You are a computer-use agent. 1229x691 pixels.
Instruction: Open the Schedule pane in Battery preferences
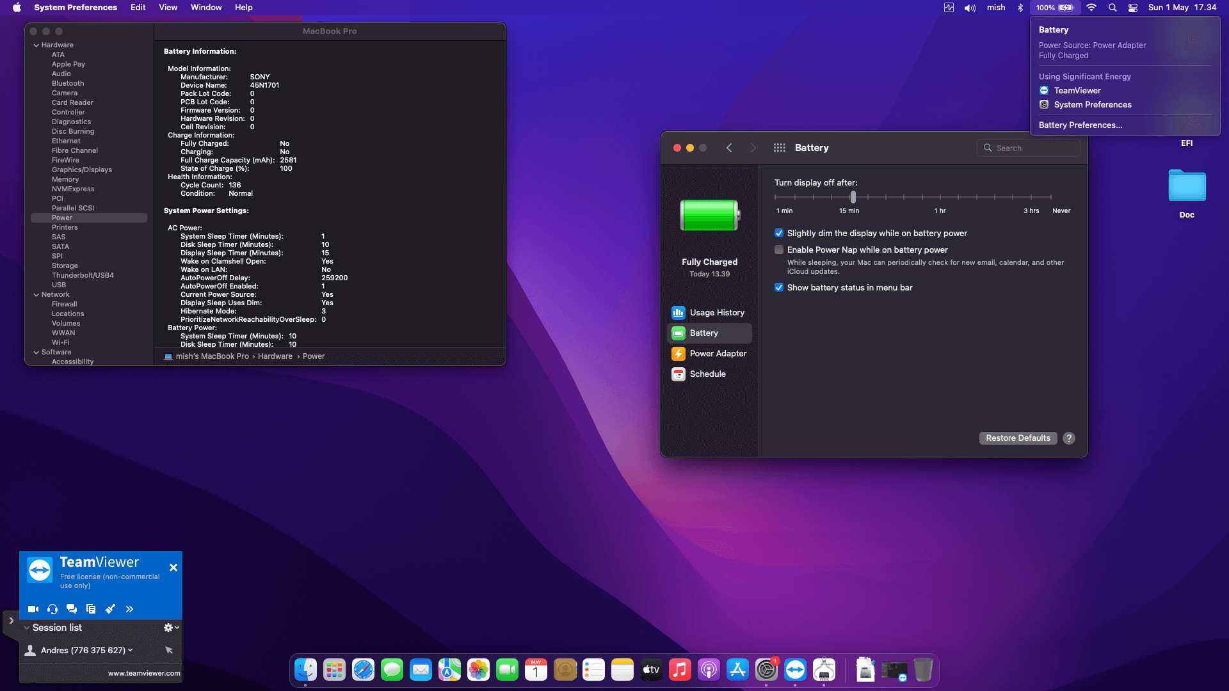coord(709,374)
